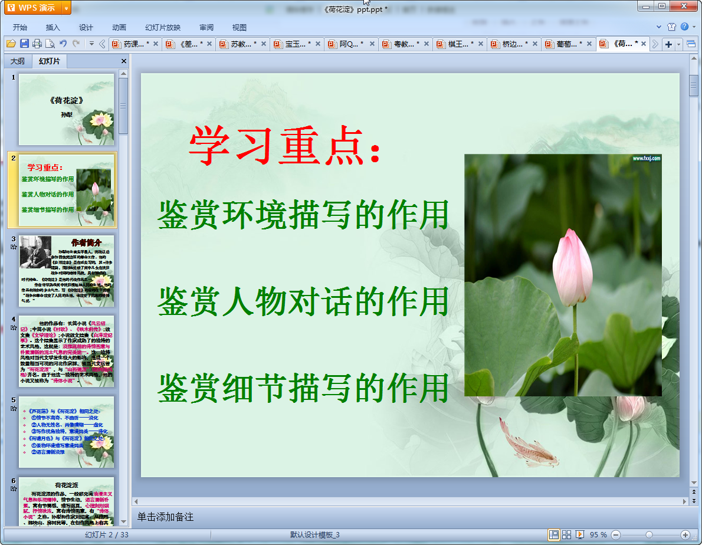The width and height of the screenshot is (702, 545).
Task: Click the zoom in plus button
Action: [685, 535]
